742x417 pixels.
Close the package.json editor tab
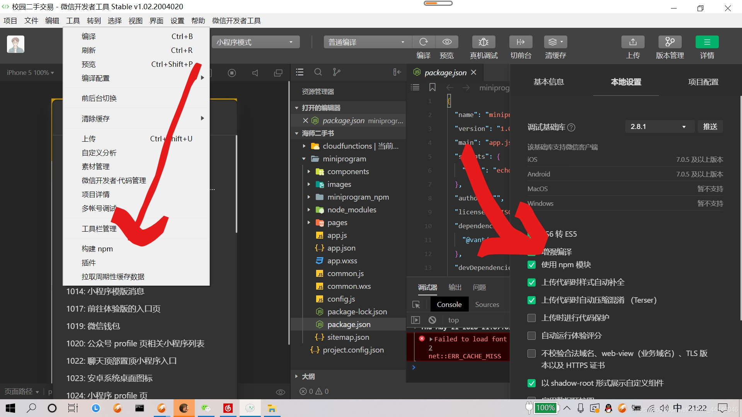[x=474, y=72]
